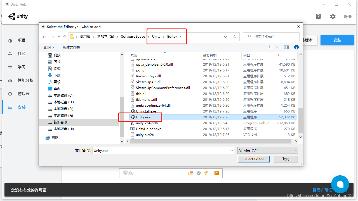
Task: Expand address bar history dropdown
Action: click(x=225, y=37)
